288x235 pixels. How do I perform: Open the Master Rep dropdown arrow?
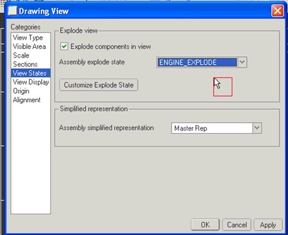pos(257,128)
